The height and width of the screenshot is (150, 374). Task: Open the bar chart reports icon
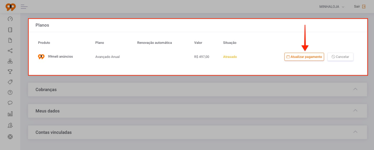pyautogui.click(x=10, y=114)
